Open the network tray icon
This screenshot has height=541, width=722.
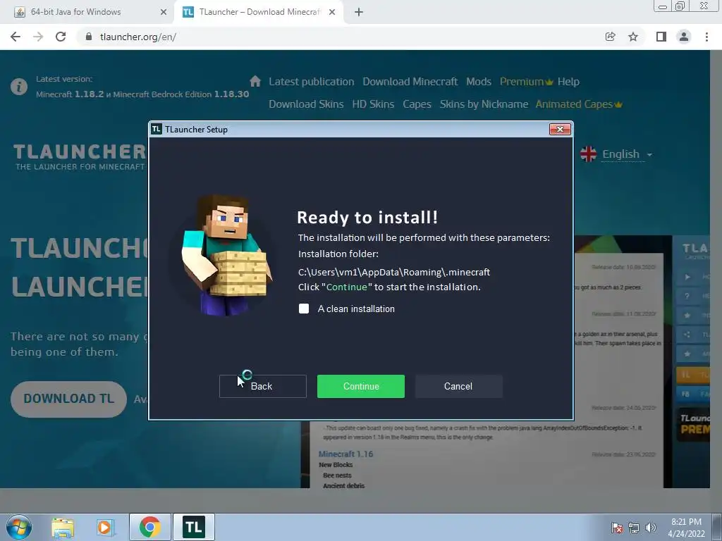click(x=634, y=528)
